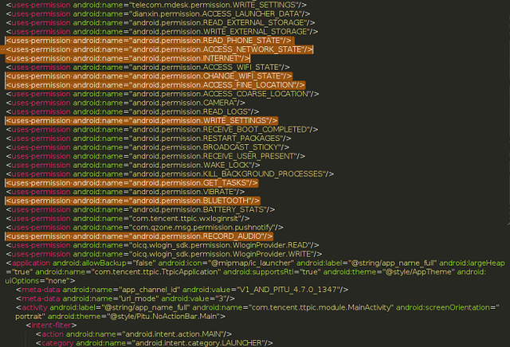
Task: Click the highlighted BLUETOOTH permission line
Action: coord(133,201)
